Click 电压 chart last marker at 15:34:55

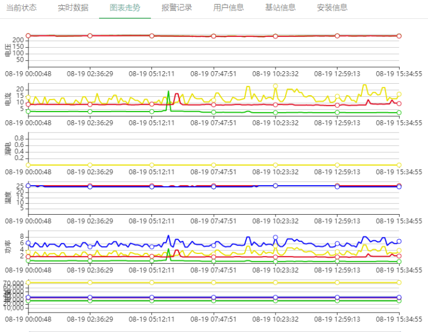tap(399, 36)
